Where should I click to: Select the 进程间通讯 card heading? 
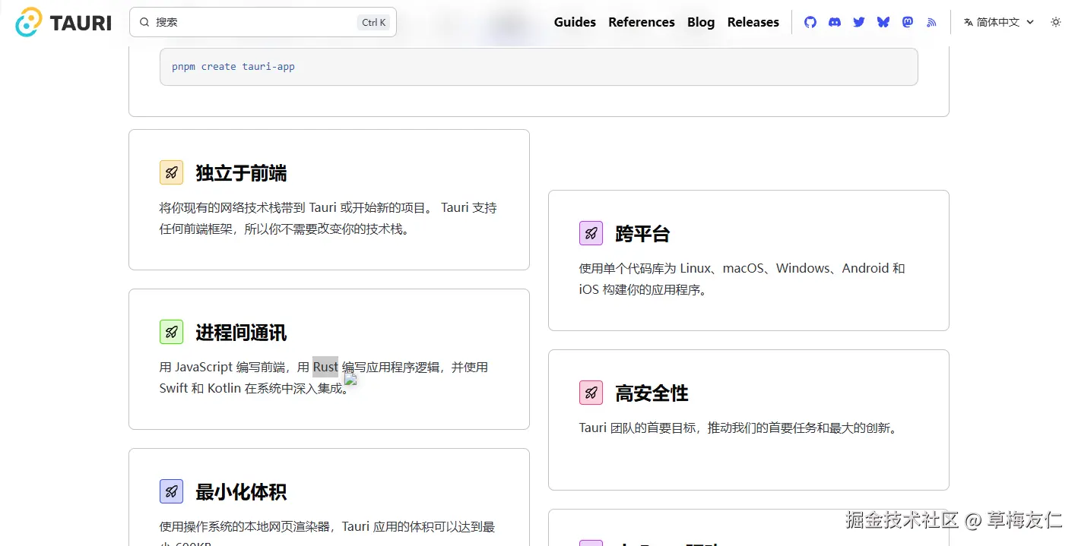tap(241, 333)
